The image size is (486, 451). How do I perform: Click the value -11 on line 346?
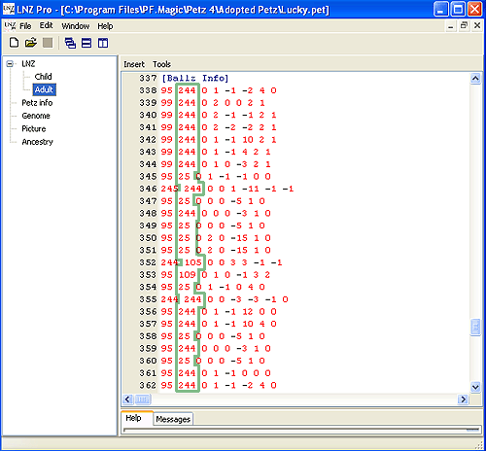pyautogui.click(x=251, y=189)
